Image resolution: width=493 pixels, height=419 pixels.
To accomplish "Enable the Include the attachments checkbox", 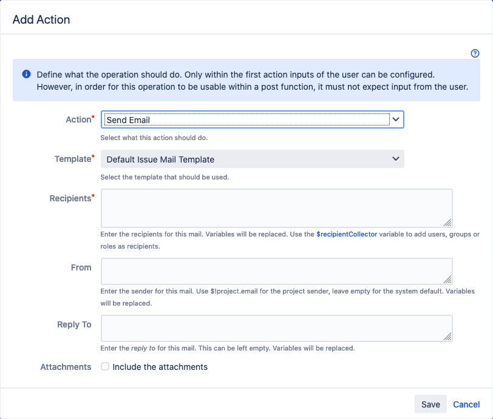I will 105,367.
